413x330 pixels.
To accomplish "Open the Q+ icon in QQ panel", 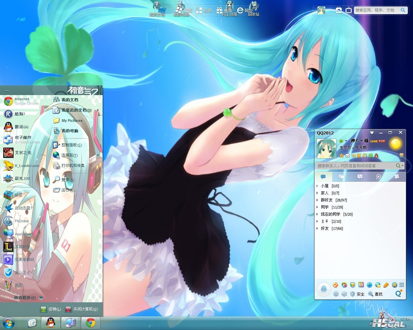I will 399,293.
